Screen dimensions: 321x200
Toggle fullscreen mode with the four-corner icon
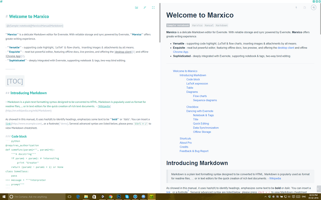(153, 8)
